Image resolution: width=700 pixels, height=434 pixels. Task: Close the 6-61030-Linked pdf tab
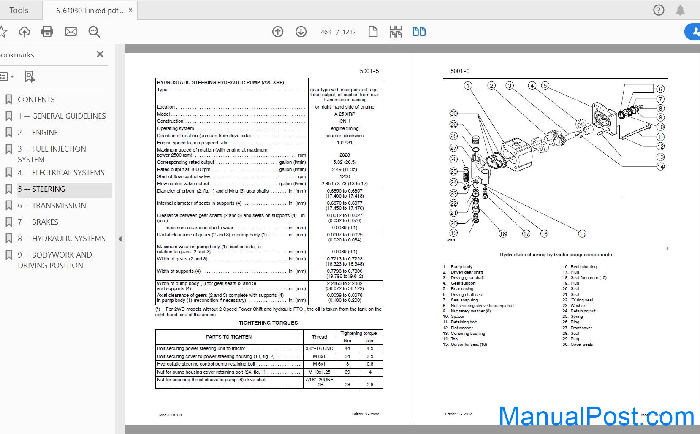130,10
